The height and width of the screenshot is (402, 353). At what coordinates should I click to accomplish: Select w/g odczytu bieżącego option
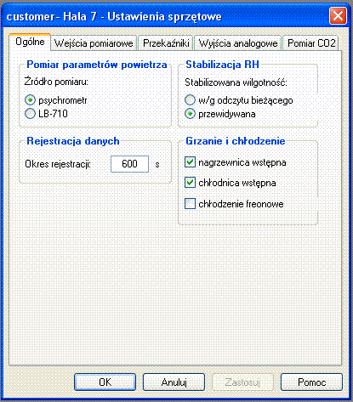point(190,100)
